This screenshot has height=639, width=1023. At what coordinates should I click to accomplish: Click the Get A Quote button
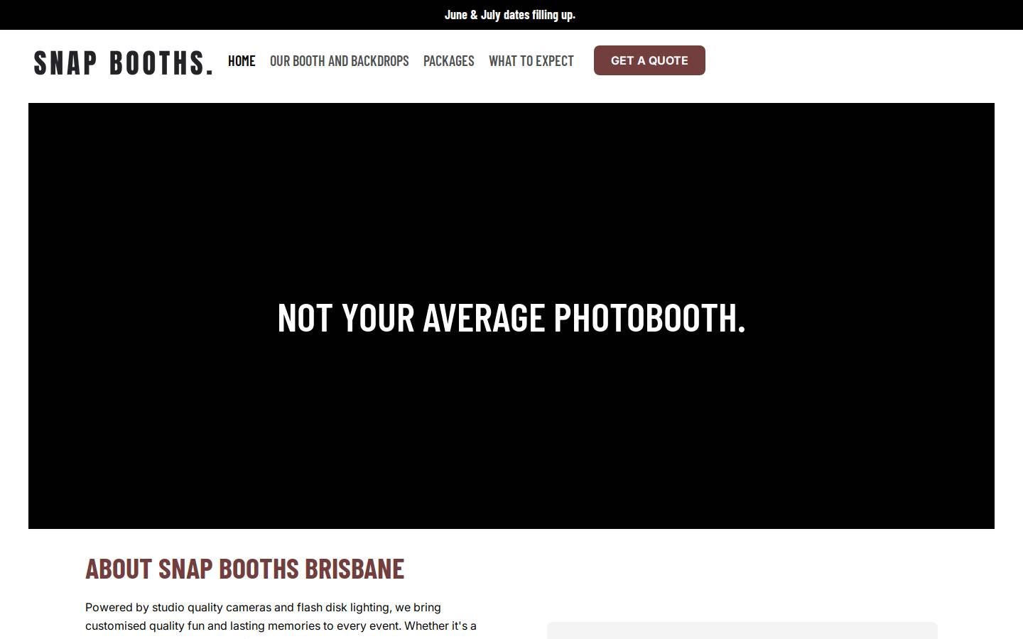[x=649, y=60]
